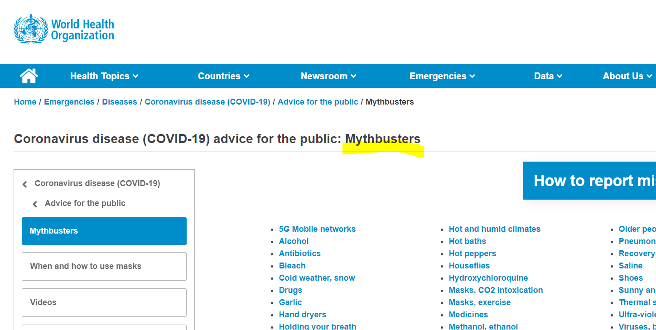Click back chevron beside Coronavirus disease (COVID-19)
This screenshot has width=656, height=330.
coord(25,184)
